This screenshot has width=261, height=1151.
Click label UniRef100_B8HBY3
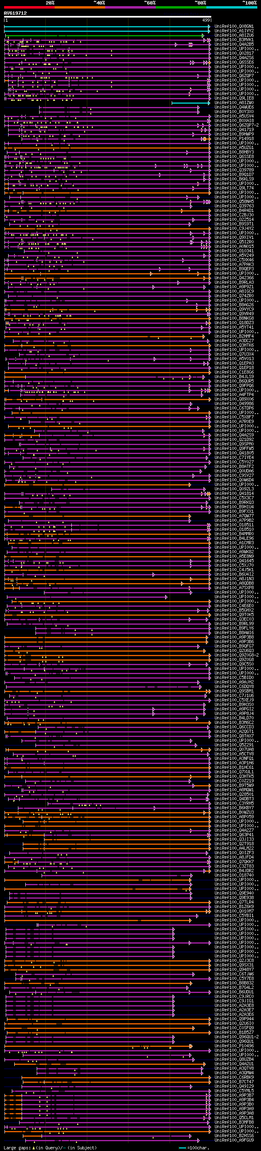click(x=234, y=152)
